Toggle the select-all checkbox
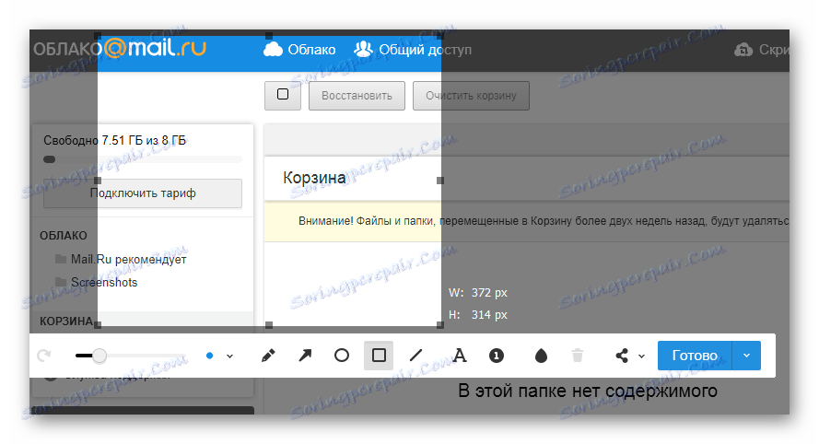The width and height of the screenshot is (819, 444). [283, 95]
